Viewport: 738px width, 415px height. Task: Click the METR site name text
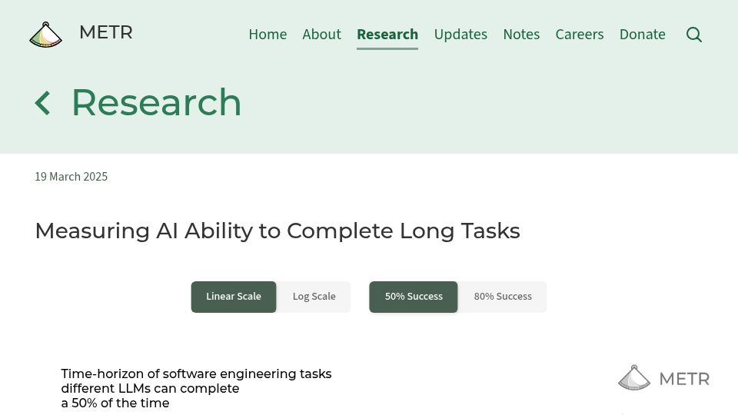coord(106,32)
